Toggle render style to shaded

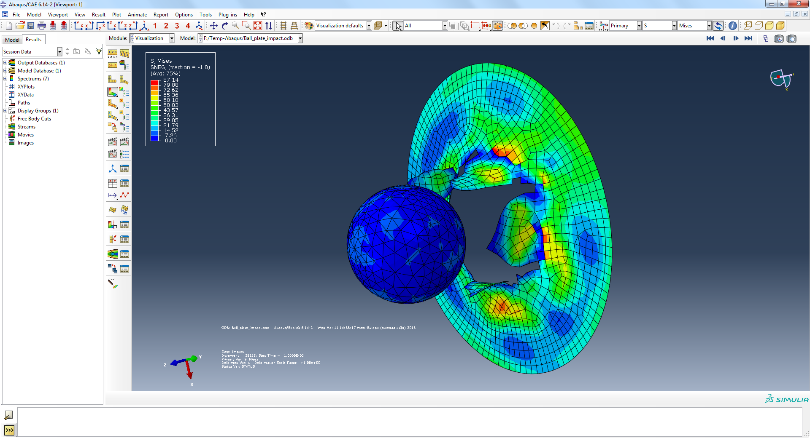coord(779,26)
